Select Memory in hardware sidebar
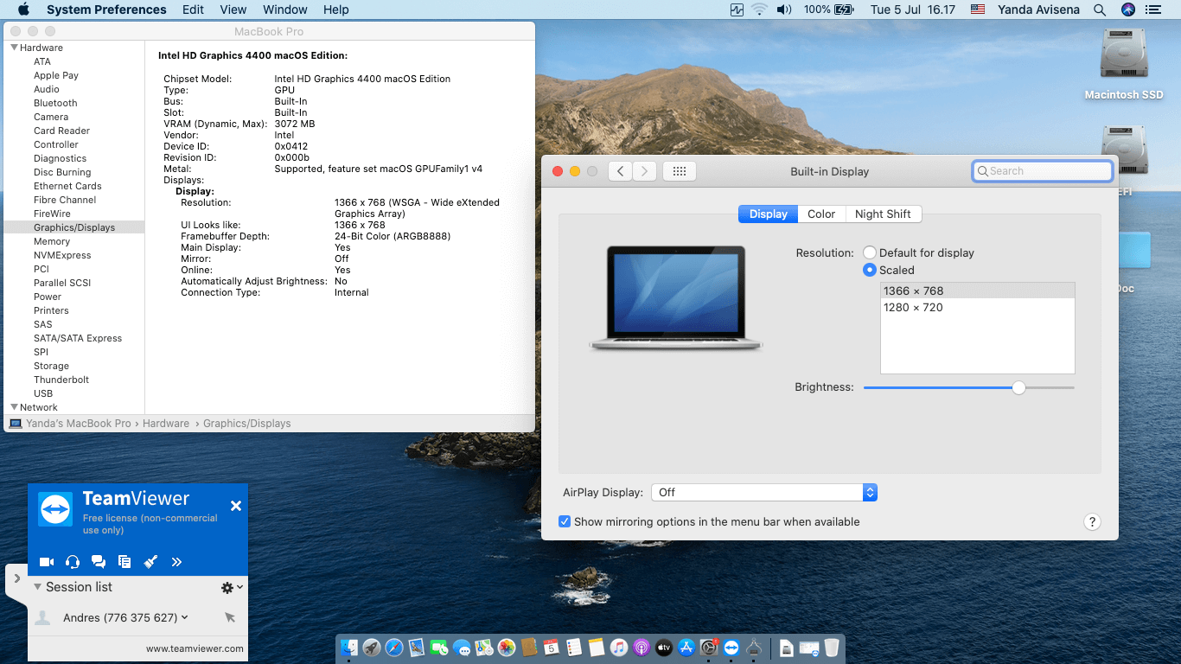 point(52,241)
